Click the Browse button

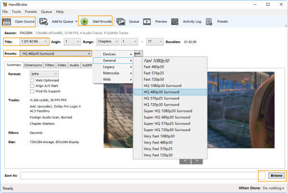point(275,176)
